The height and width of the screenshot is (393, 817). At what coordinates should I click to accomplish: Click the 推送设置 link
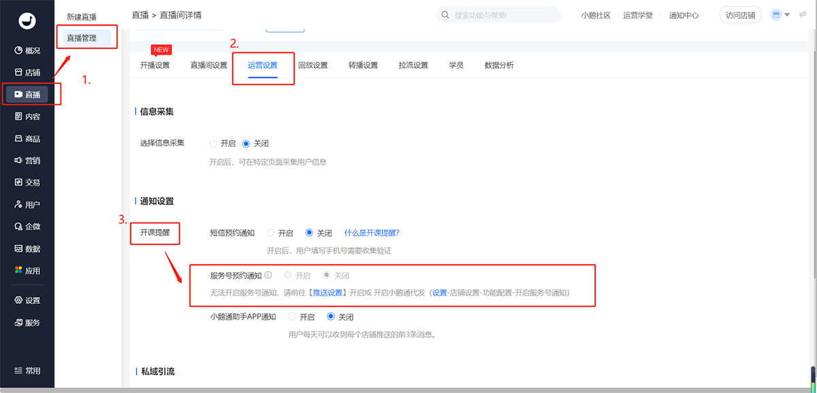pyautogui.click(x=328, y=293)
